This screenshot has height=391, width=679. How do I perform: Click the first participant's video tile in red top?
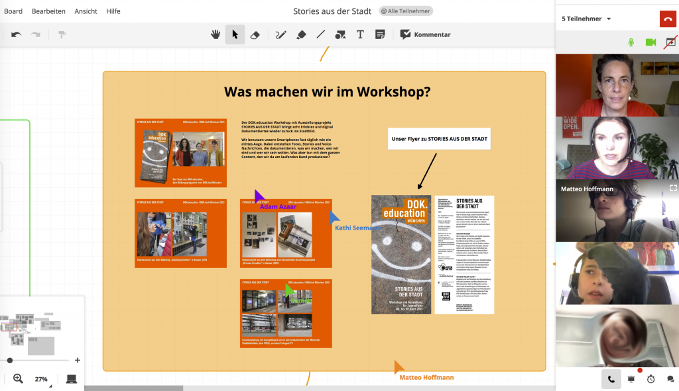click(617, 85)
